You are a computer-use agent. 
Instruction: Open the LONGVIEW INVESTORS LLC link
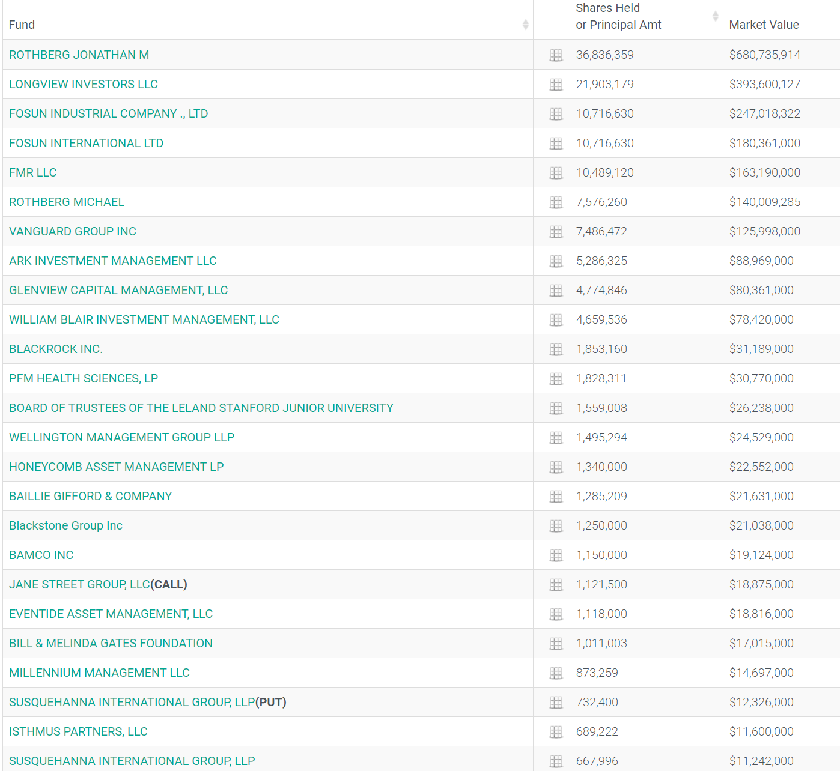(x=84, y=84)
